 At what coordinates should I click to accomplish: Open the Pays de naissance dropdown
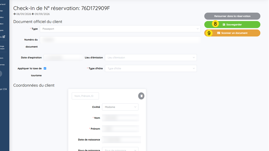tap(120, 149)
